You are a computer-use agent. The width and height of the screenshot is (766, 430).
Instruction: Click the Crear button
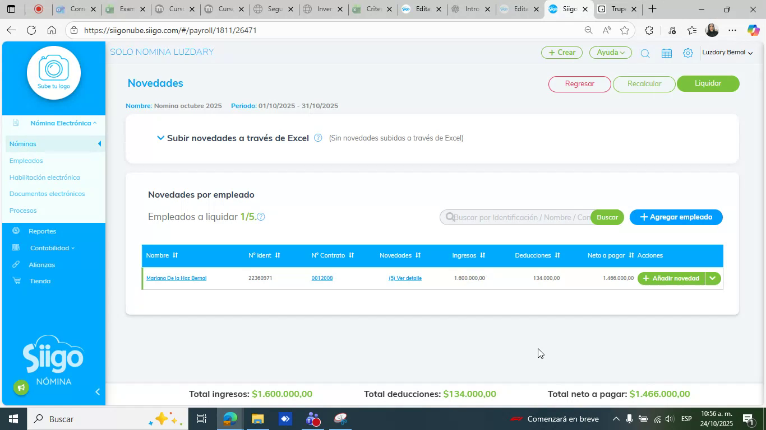[x=561, y=53]
